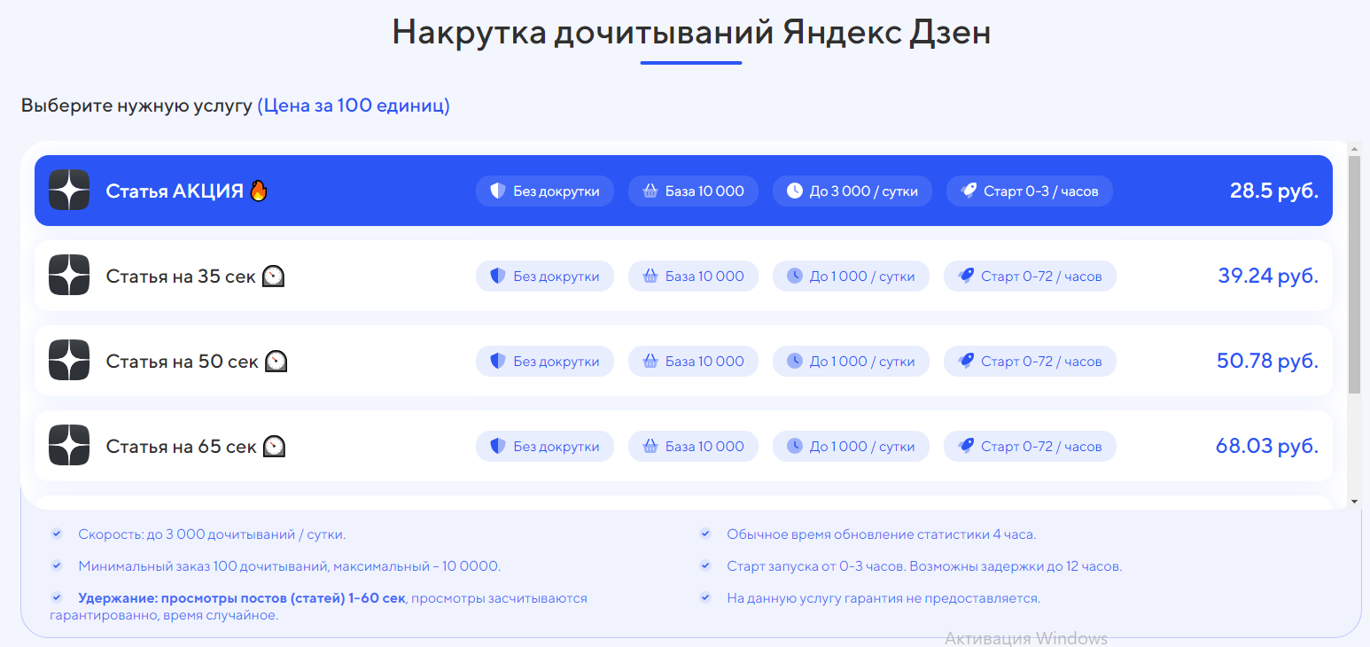
Task: Click the label Выберите нужную услугу
Action: (x=136, y=105)
